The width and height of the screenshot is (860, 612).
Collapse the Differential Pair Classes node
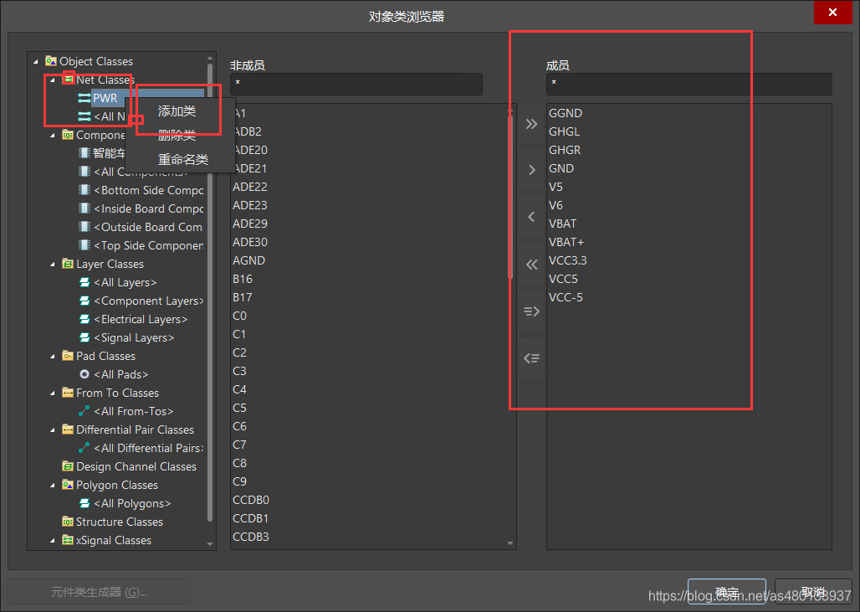pyautogui.click(x=53, y=429)
